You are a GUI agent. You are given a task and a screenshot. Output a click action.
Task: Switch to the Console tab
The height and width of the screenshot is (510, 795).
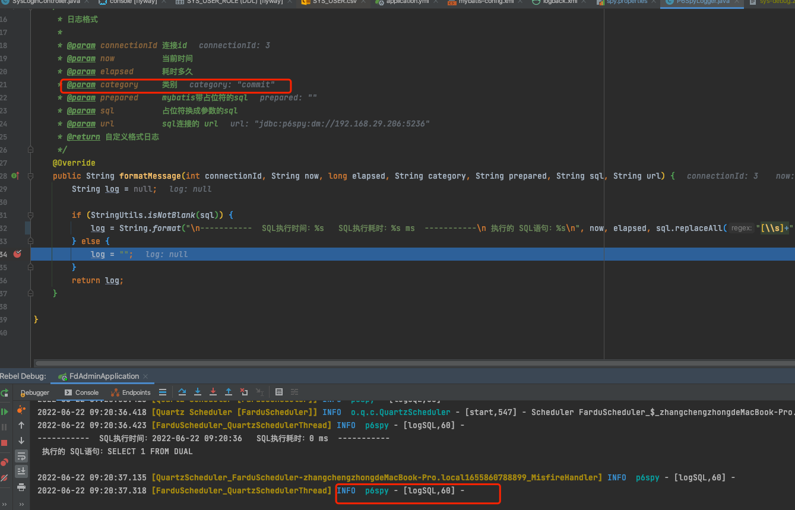pos(81,392)
